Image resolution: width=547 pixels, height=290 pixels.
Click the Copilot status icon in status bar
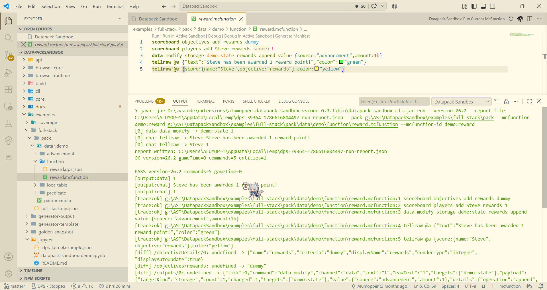[x=529, y=286]
